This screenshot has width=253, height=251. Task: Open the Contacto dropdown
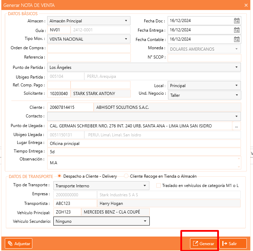(144, 116)
